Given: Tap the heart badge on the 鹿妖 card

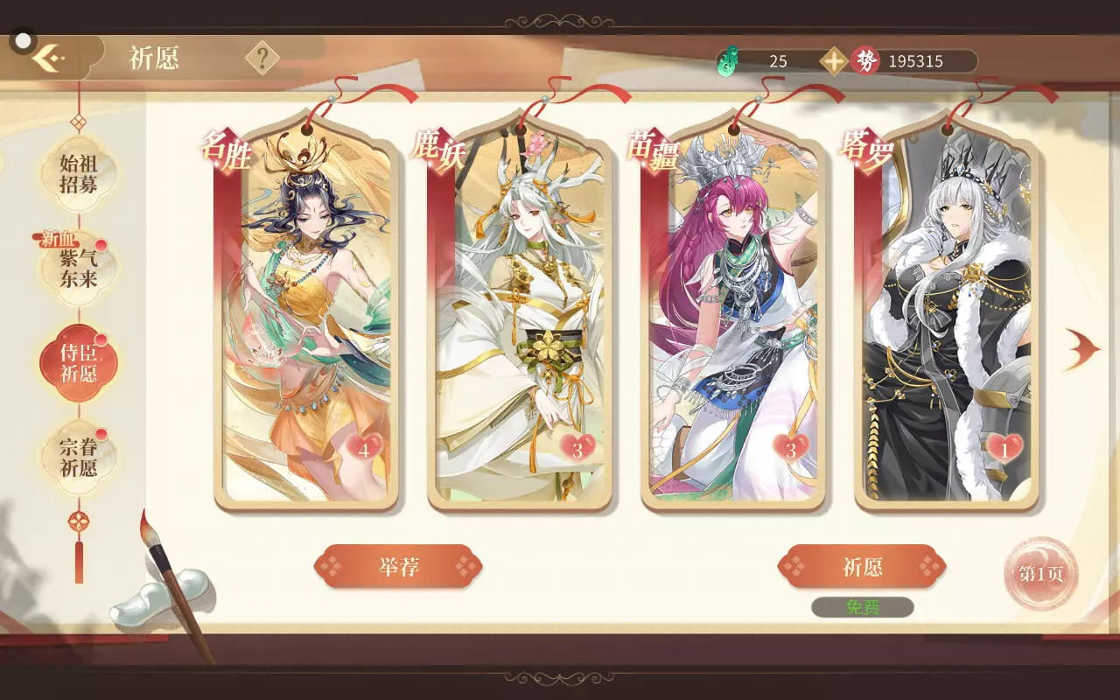Looking at the screenshot, I should click(578, 450).
